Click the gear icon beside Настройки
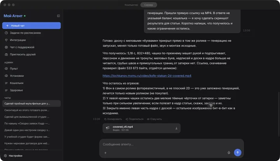Screen dimensions: 280x161 [5, 156]
